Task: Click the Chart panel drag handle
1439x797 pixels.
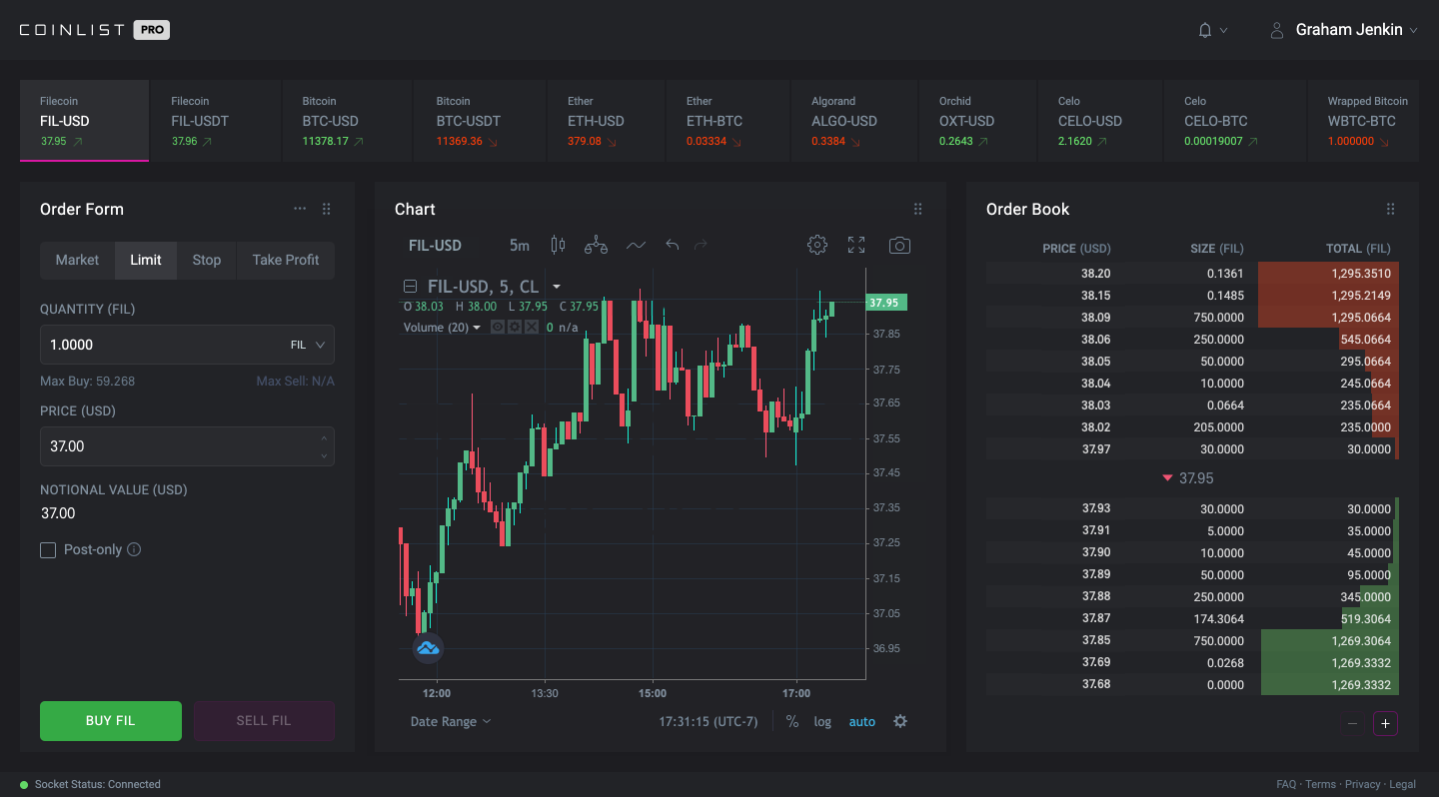Action: (917, 209)
